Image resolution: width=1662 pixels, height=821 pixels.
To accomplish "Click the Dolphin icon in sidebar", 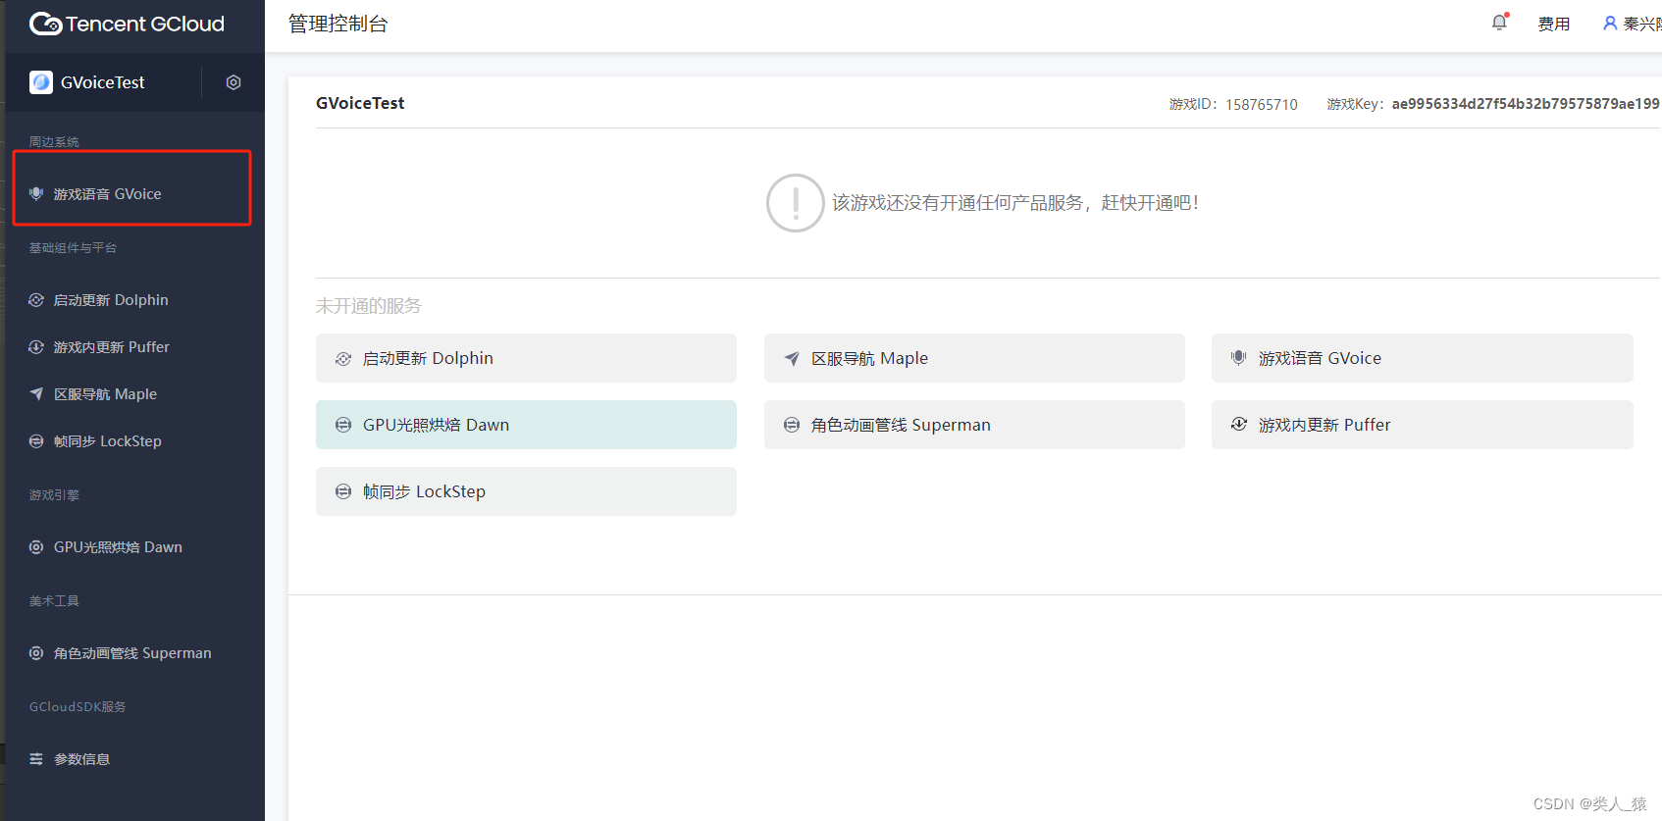I will tap(36, 300).
